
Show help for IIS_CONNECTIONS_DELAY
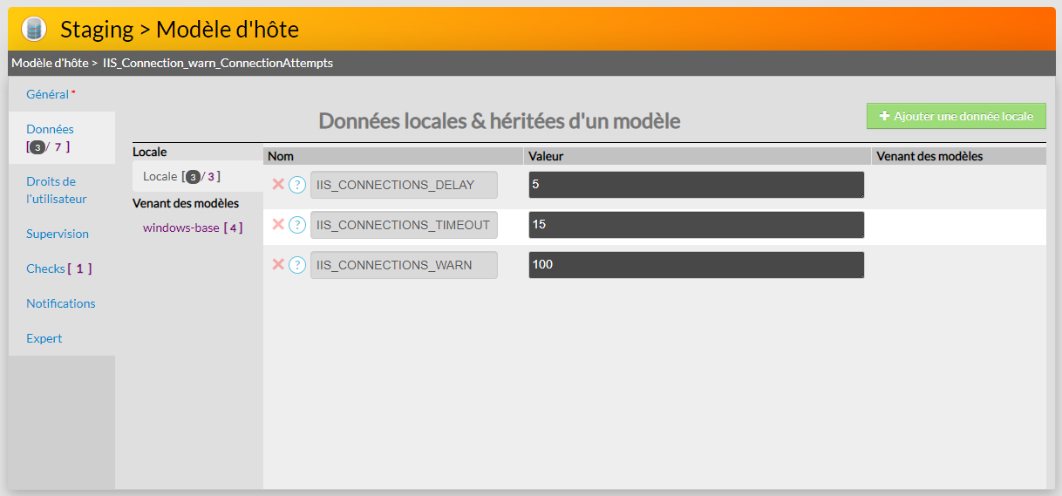pyautogui.click(x=297, y=185)
